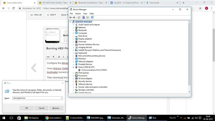
Task: Switch to the EasyEDA browser tab
Action: coord(126,3)
